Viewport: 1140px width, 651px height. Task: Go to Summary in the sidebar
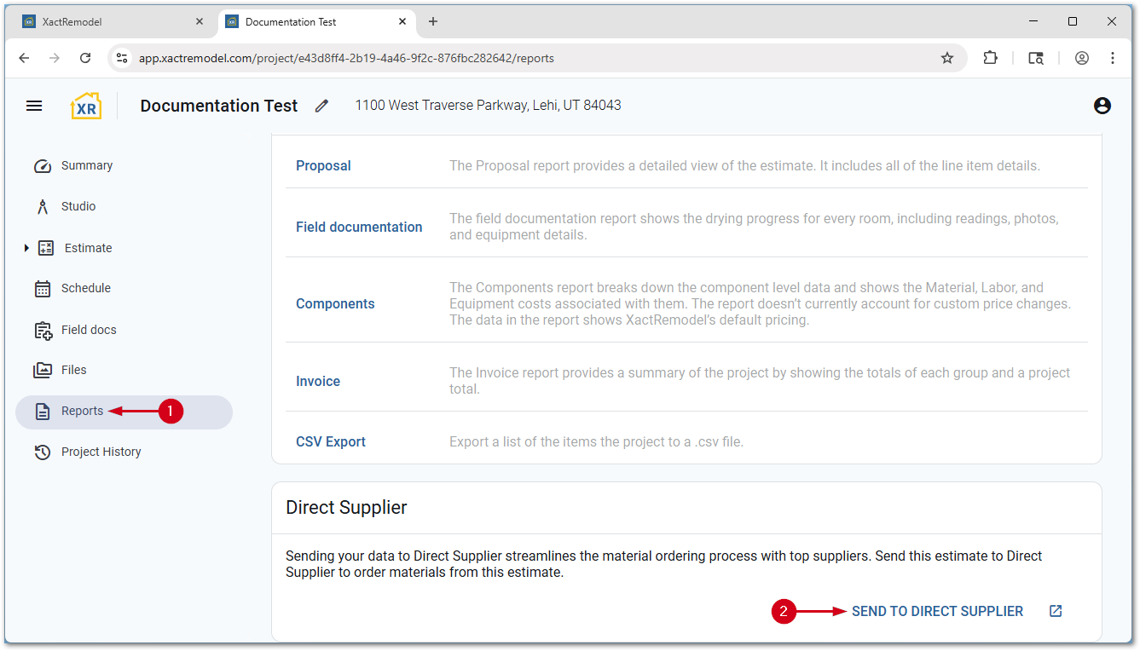[x=86, y=165]
